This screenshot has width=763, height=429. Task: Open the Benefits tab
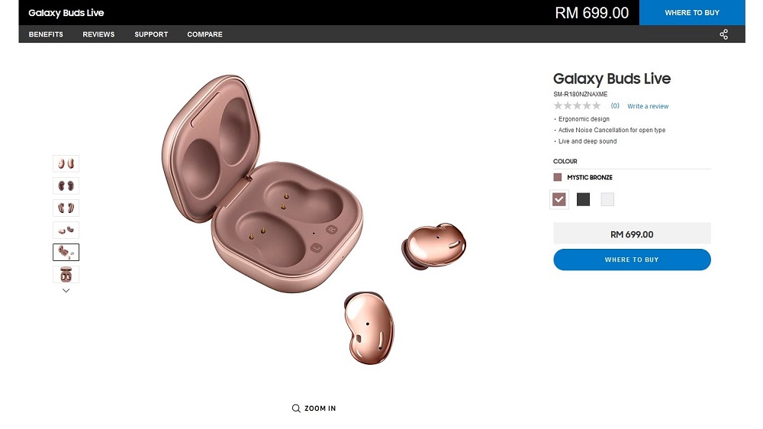[x=46, y=34]
